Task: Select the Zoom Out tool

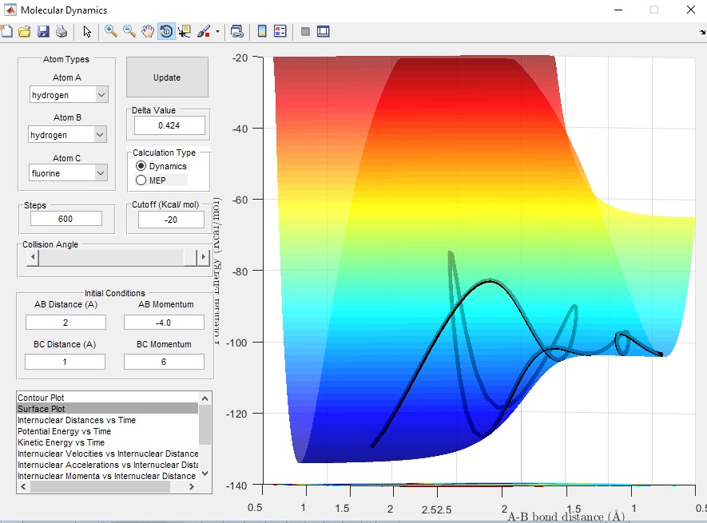Action: tap(129, 32)
